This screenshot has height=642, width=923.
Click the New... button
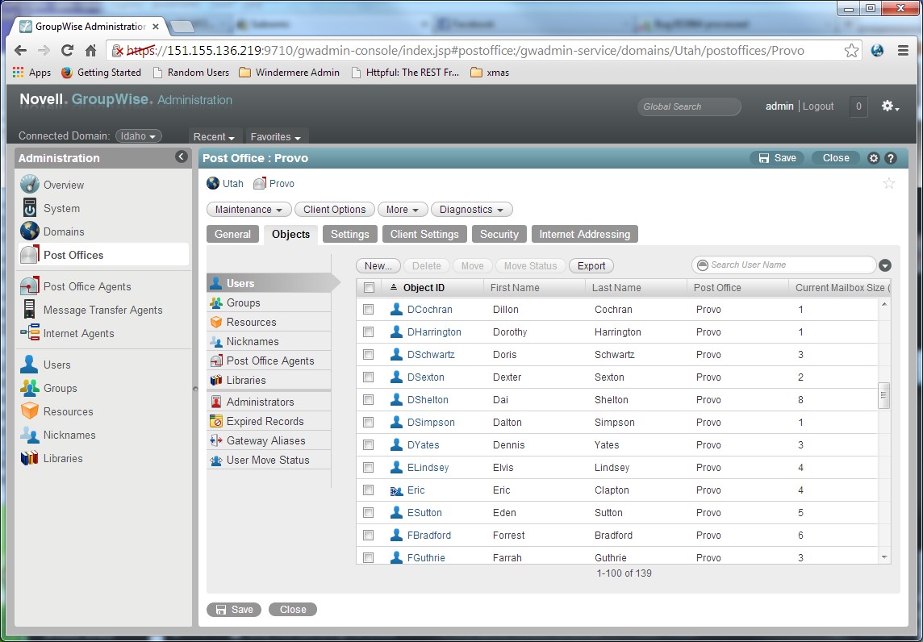point(378,266)
